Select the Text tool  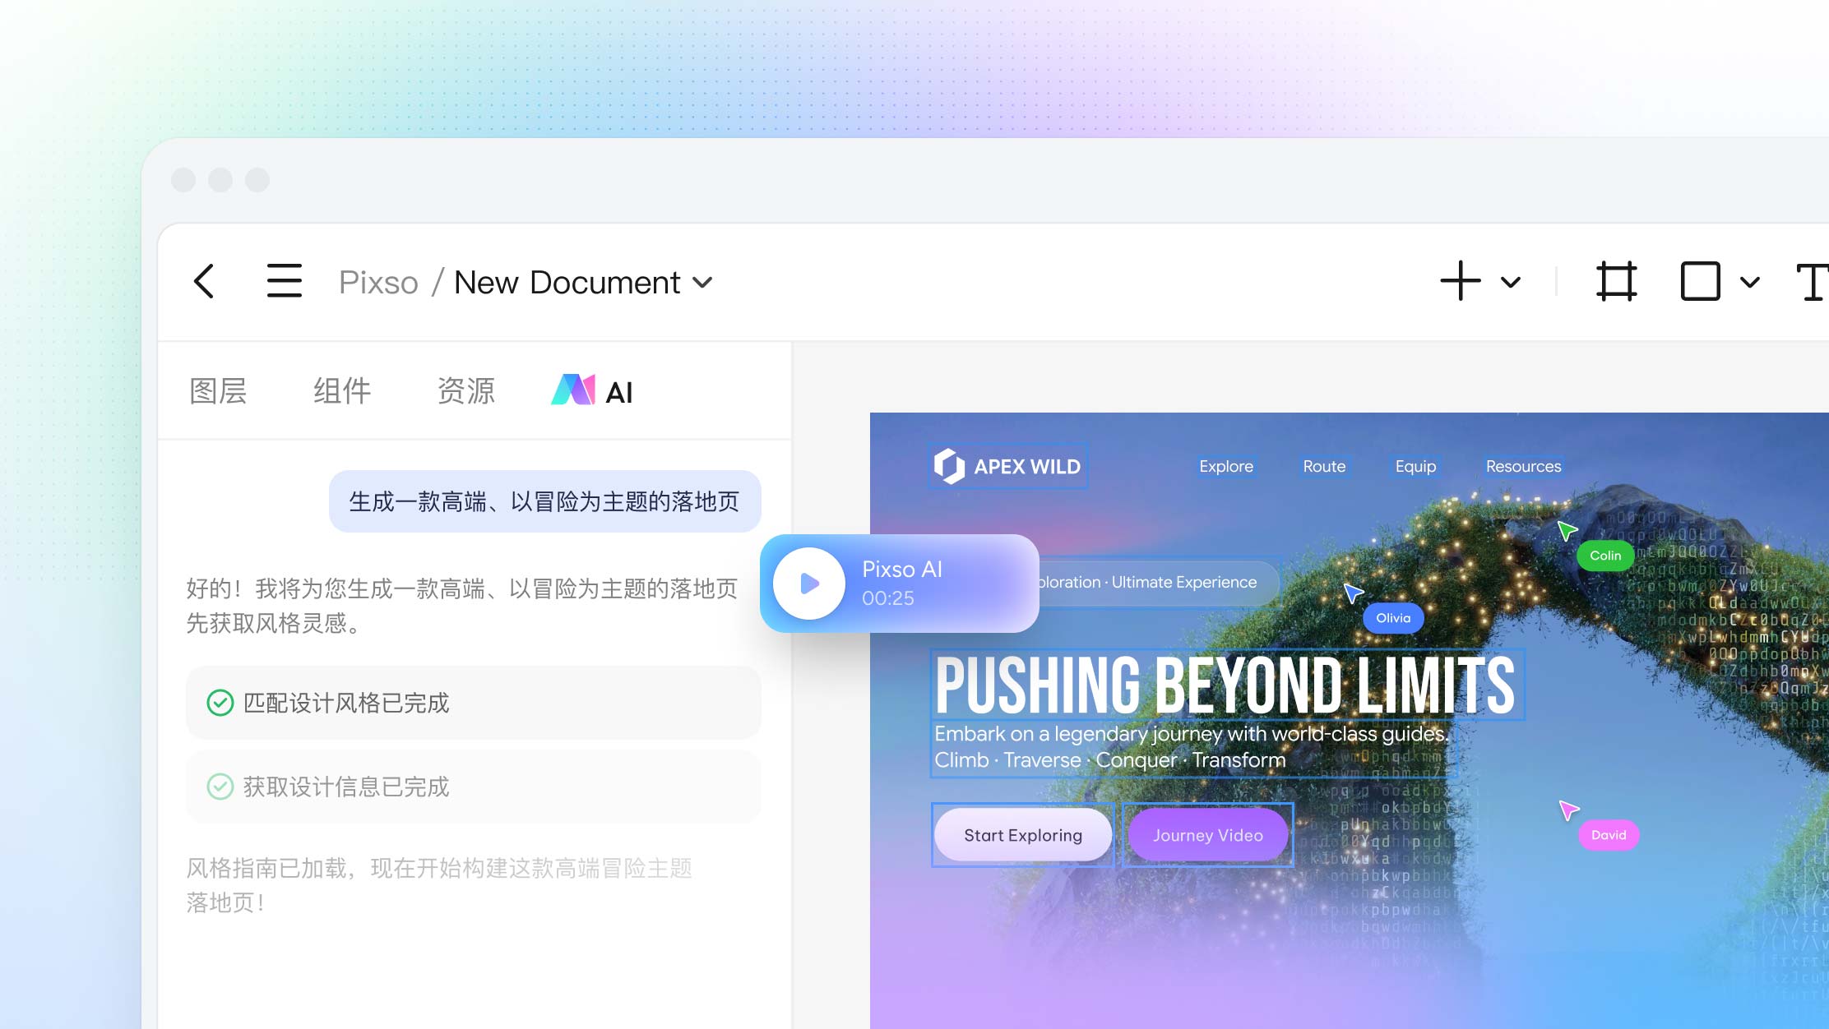[1812, 282]
